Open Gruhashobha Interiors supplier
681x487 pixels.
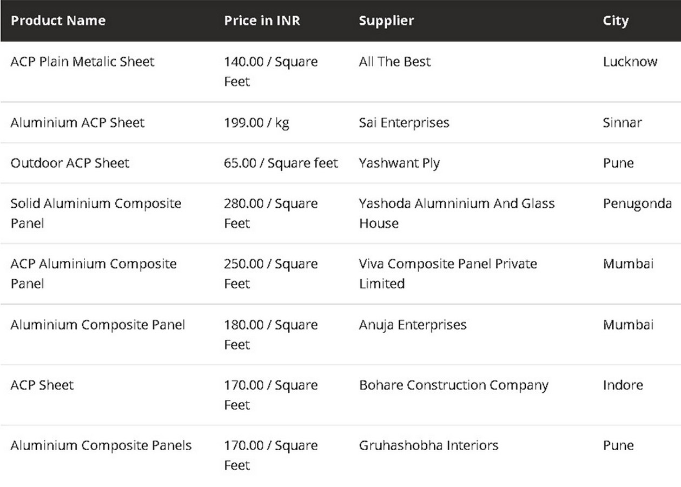tap(429, 445)
